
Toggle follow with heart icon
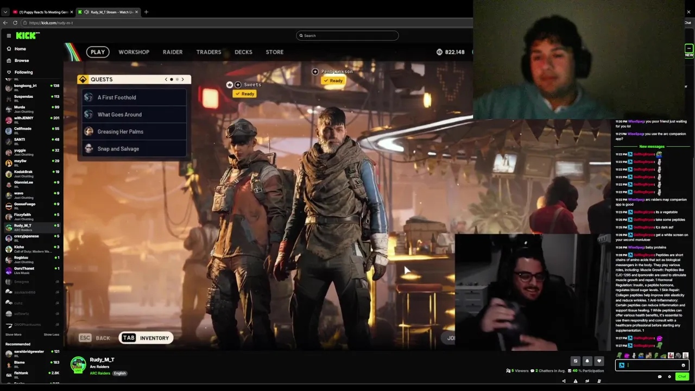[599, 361]
